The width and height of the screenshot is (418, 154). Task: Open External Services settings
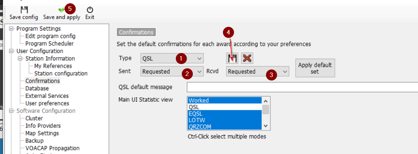[x=47, y=96]
